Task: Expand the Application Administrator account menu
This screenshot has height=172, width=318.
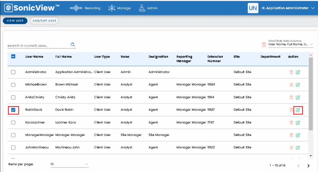Action: (x=288, y=8)
